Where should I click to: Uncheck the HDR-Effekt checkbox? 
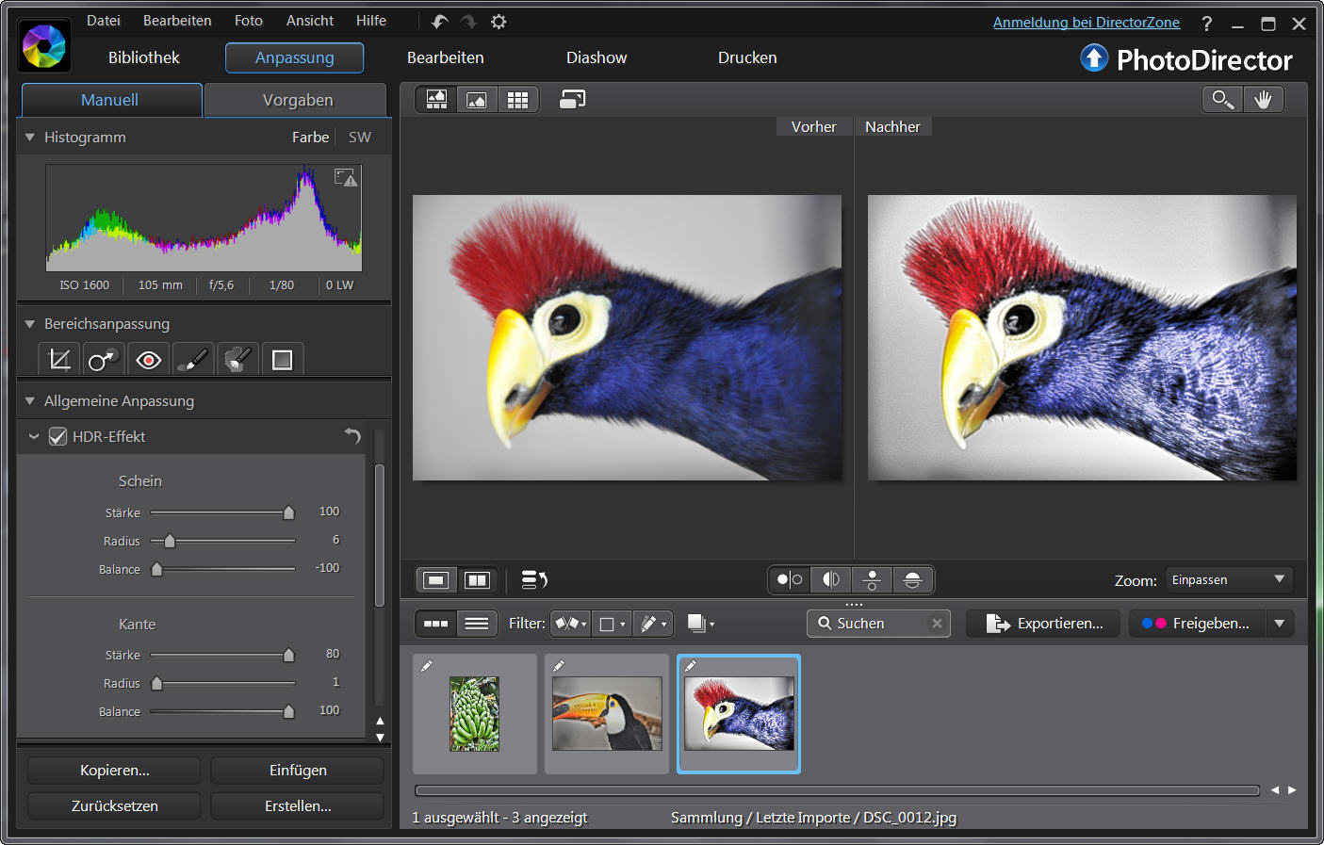[58, 437]
